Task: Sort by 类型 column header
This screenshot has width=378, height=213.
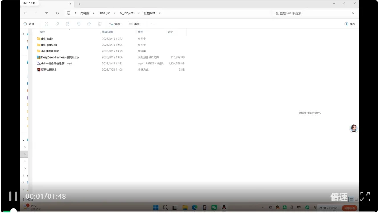Action: click(x=140, y=32)
